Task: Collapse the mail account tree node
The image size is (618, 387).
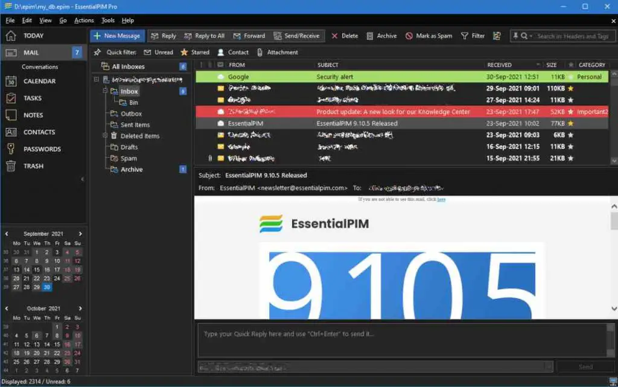Action: [x=96, y=79]
